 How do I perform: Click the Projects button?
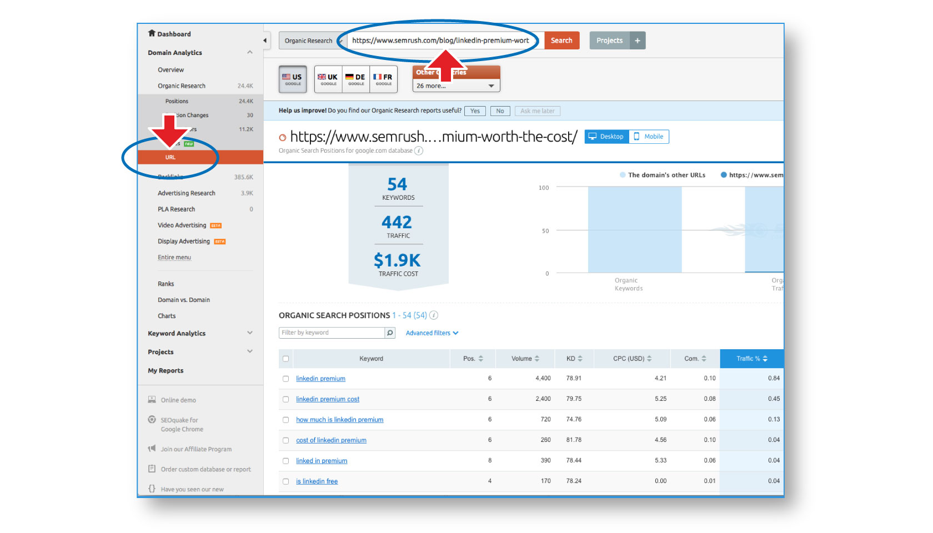[609, 41]
